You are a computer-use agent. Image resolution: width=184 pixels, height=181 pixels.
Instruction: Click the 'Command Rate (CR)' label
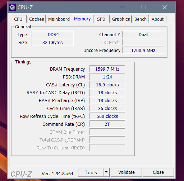pos(64,124)
